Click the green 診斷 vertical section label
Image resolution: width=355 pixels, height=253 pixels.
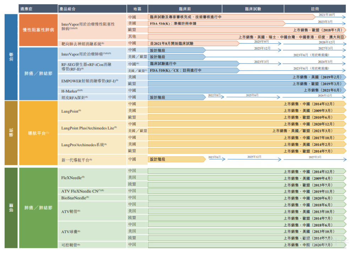(x=11, y=208)
